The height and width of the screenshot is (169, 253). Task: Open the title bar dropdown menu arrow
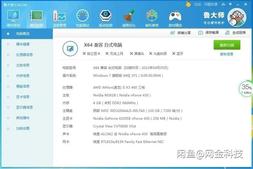click(230, 4)
